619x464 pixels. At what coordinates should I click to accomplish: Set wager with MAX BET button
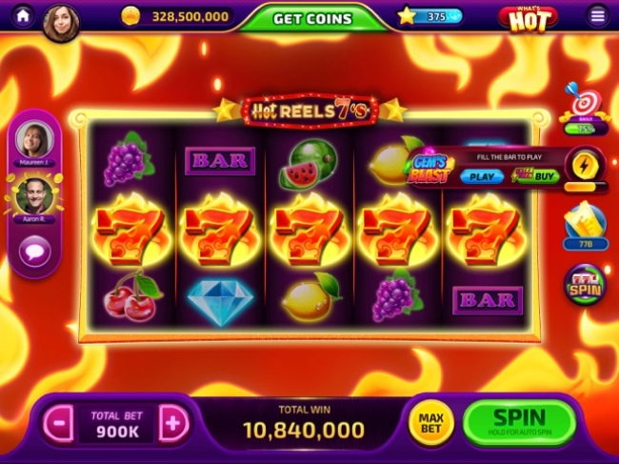coord(431,423)
